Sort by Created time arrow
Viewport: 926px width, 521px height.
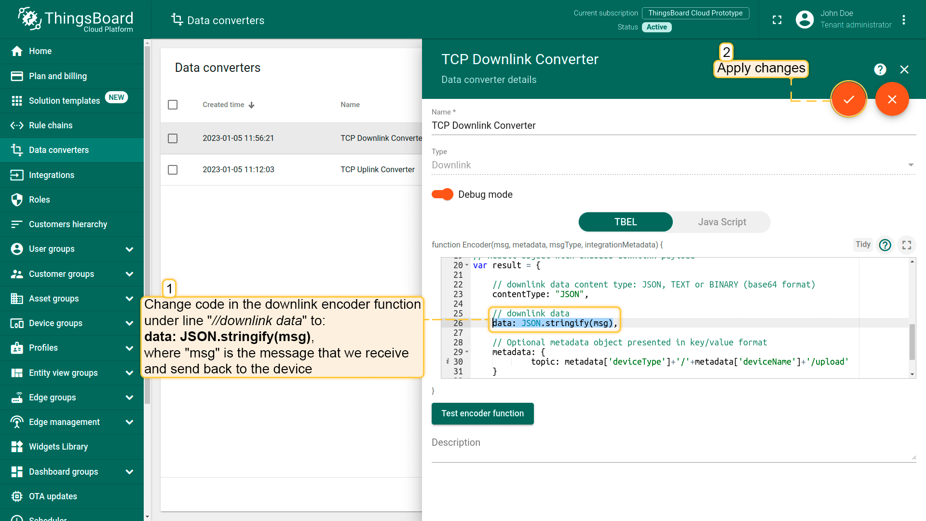pyautogui.click(x=251, y=105)
